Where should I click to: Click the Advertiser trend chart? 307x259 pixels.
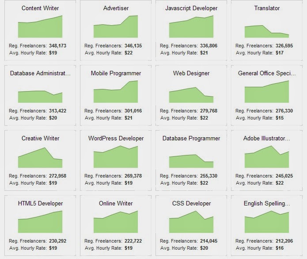coord(116,28)
